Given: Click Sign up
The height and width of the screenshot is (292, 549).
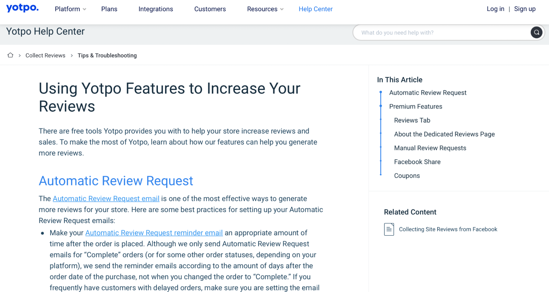Looking at the screenshot, I should 525,9.
